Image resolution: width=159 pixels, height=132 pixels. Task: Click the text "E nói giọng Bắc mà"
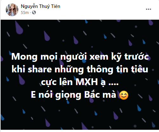coord(74,95)
